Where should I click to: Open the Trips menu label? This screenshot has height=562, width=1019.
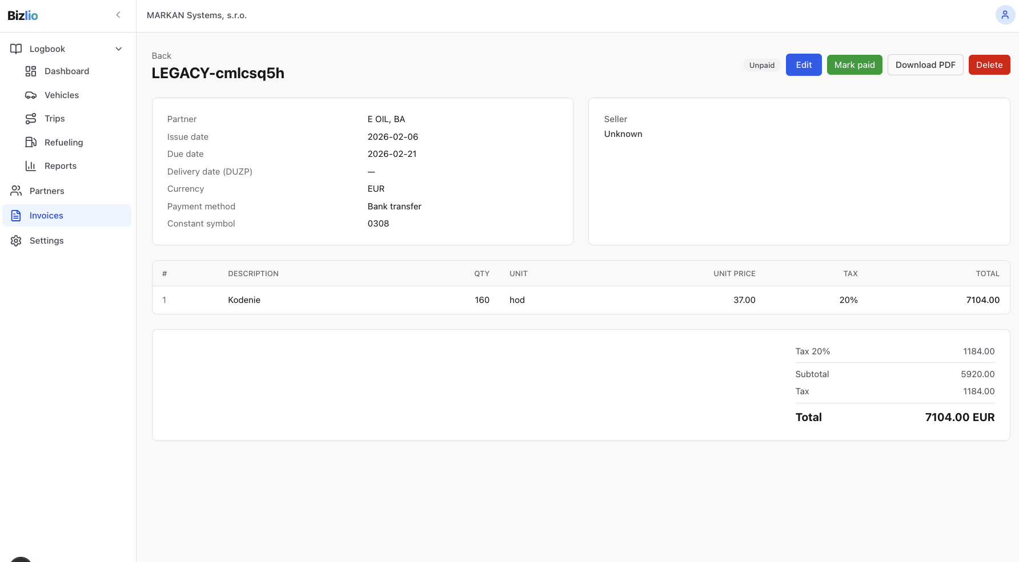click(55, 119)
